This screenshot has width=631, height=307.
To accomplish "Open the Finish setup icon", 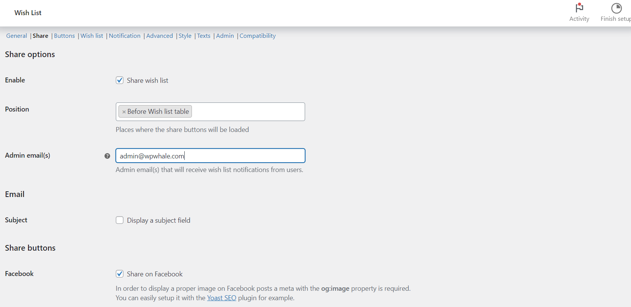I will 617,8.
